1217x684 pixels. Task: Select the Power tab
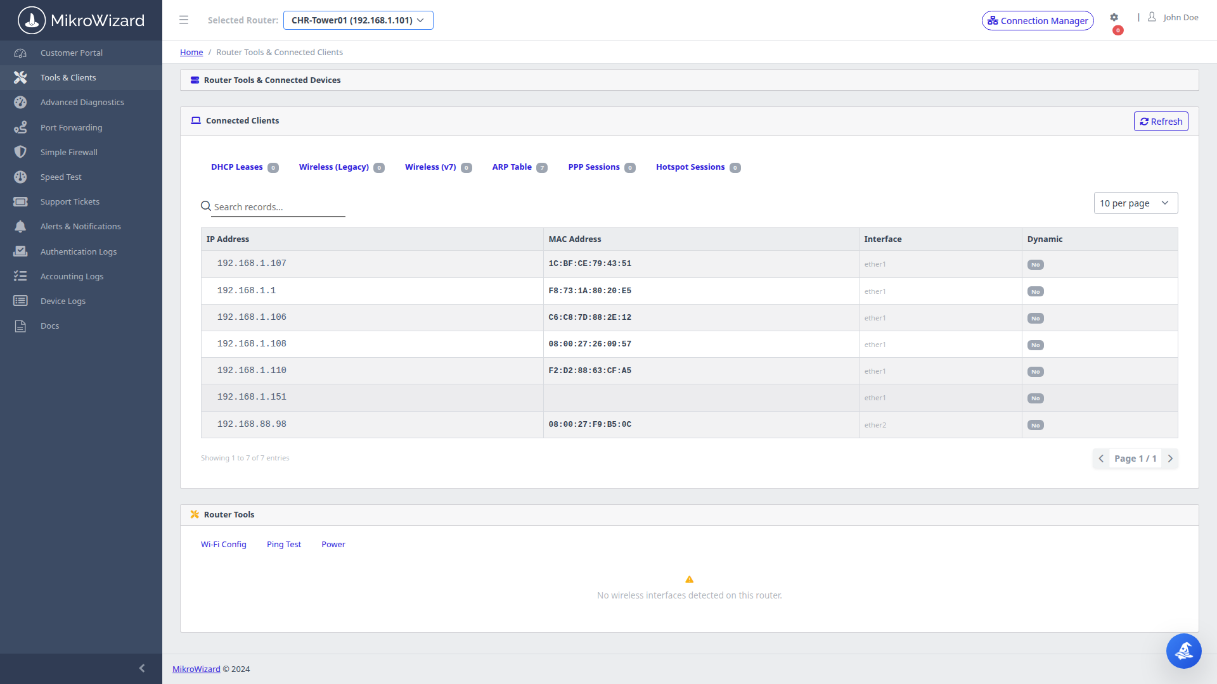tap(333, 545)
